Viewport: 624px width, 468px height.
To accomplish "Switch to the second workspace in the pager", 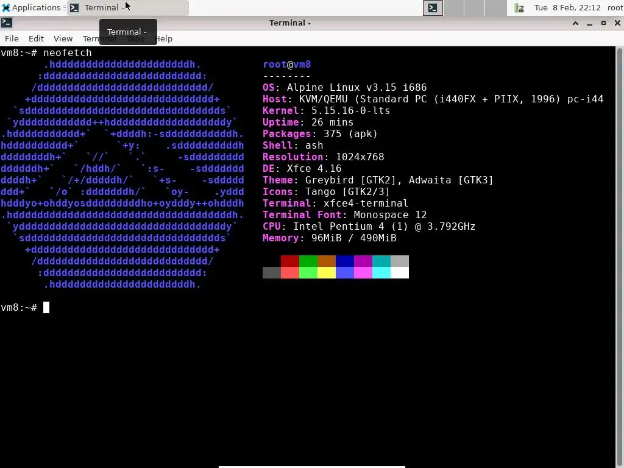I will click(x=454, y=7).
